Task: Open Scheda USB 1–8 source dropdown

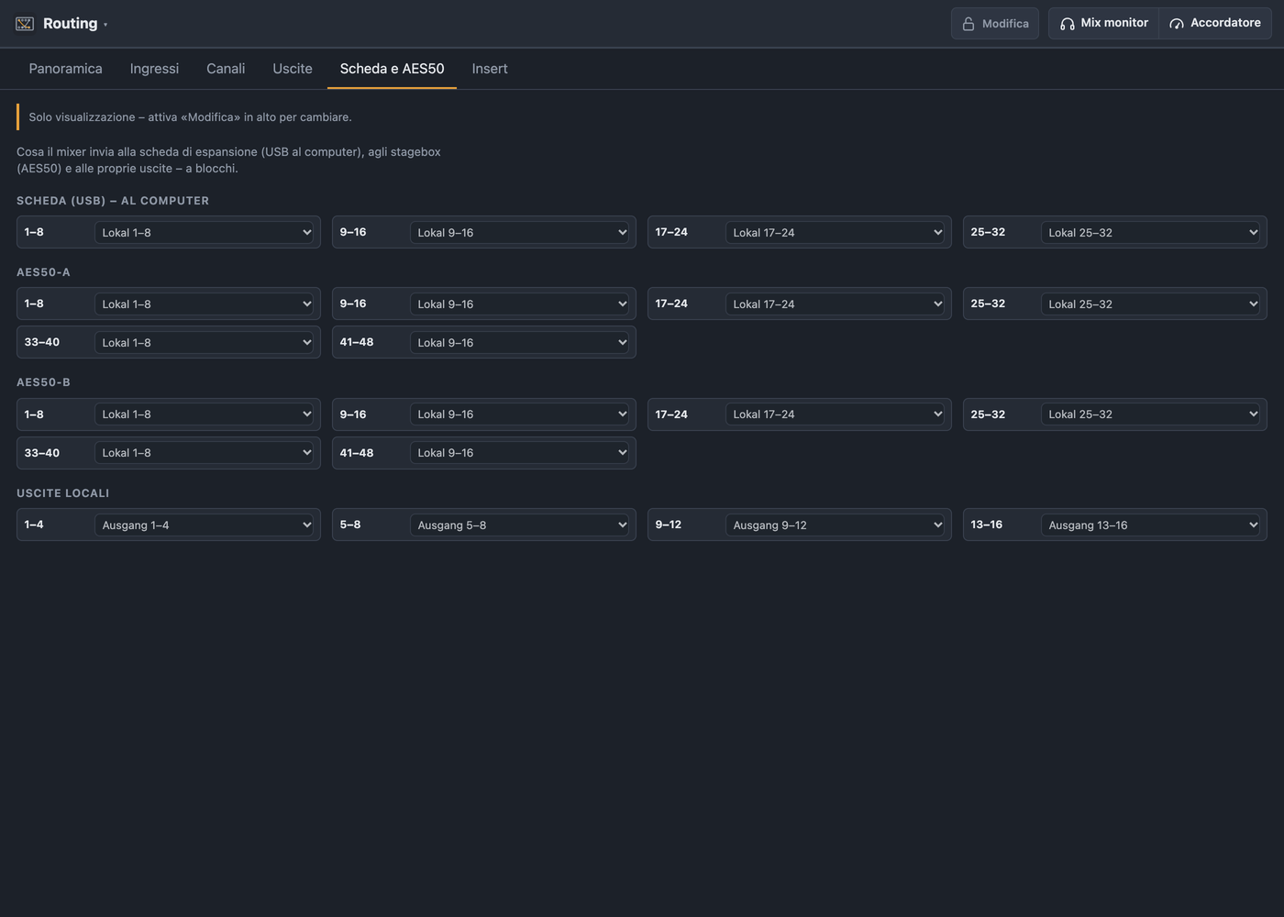Action: [x=205, y=233]
